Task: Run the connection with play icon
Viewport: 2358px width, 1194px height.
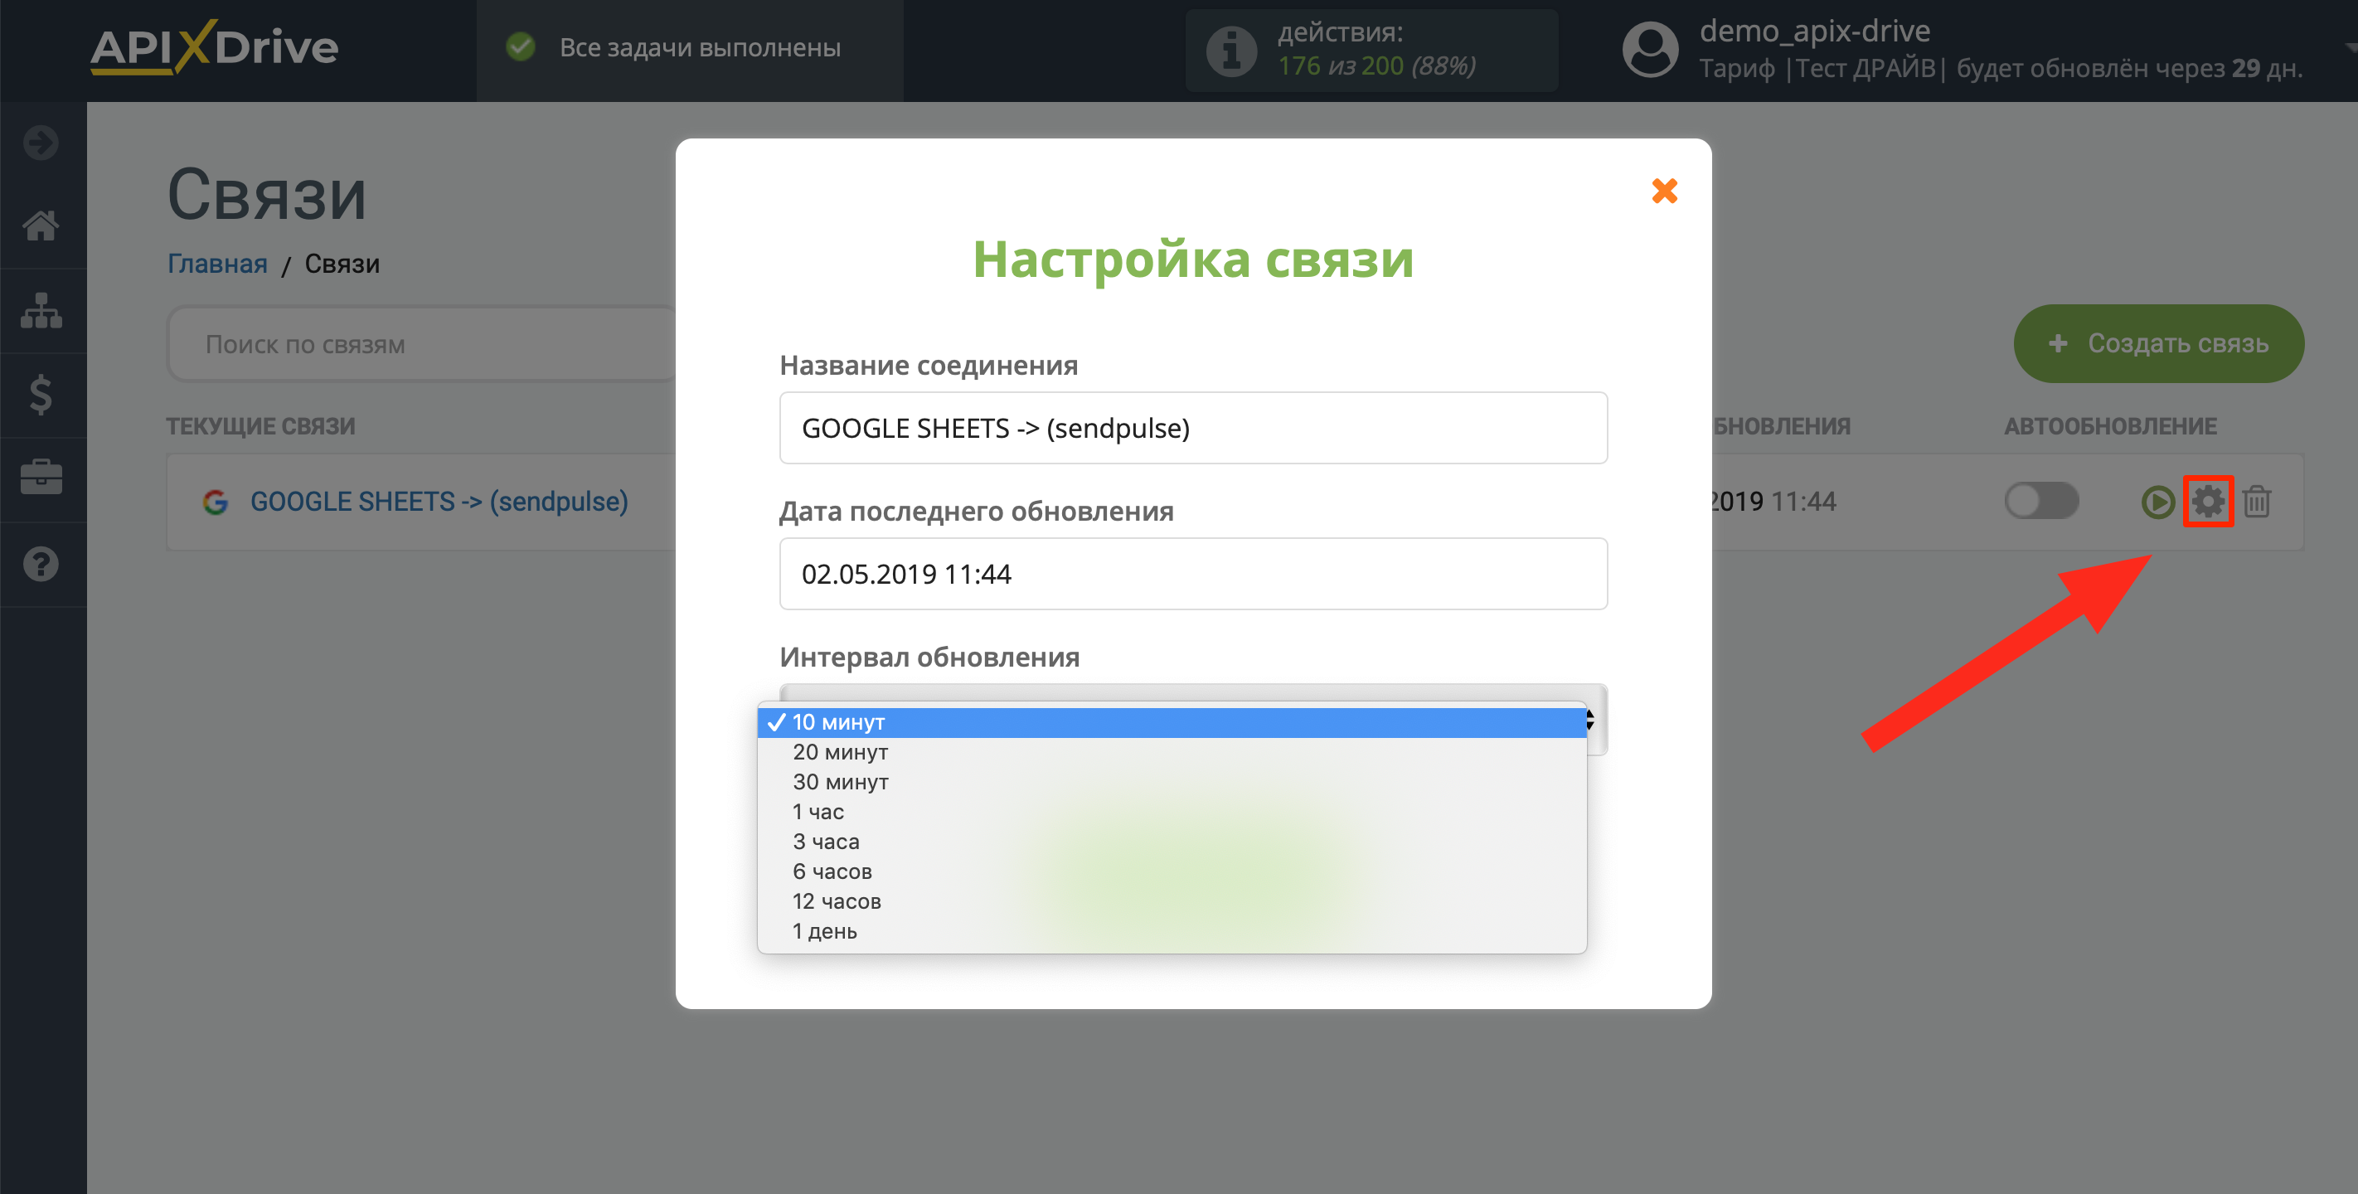Action: point(2157,502)
